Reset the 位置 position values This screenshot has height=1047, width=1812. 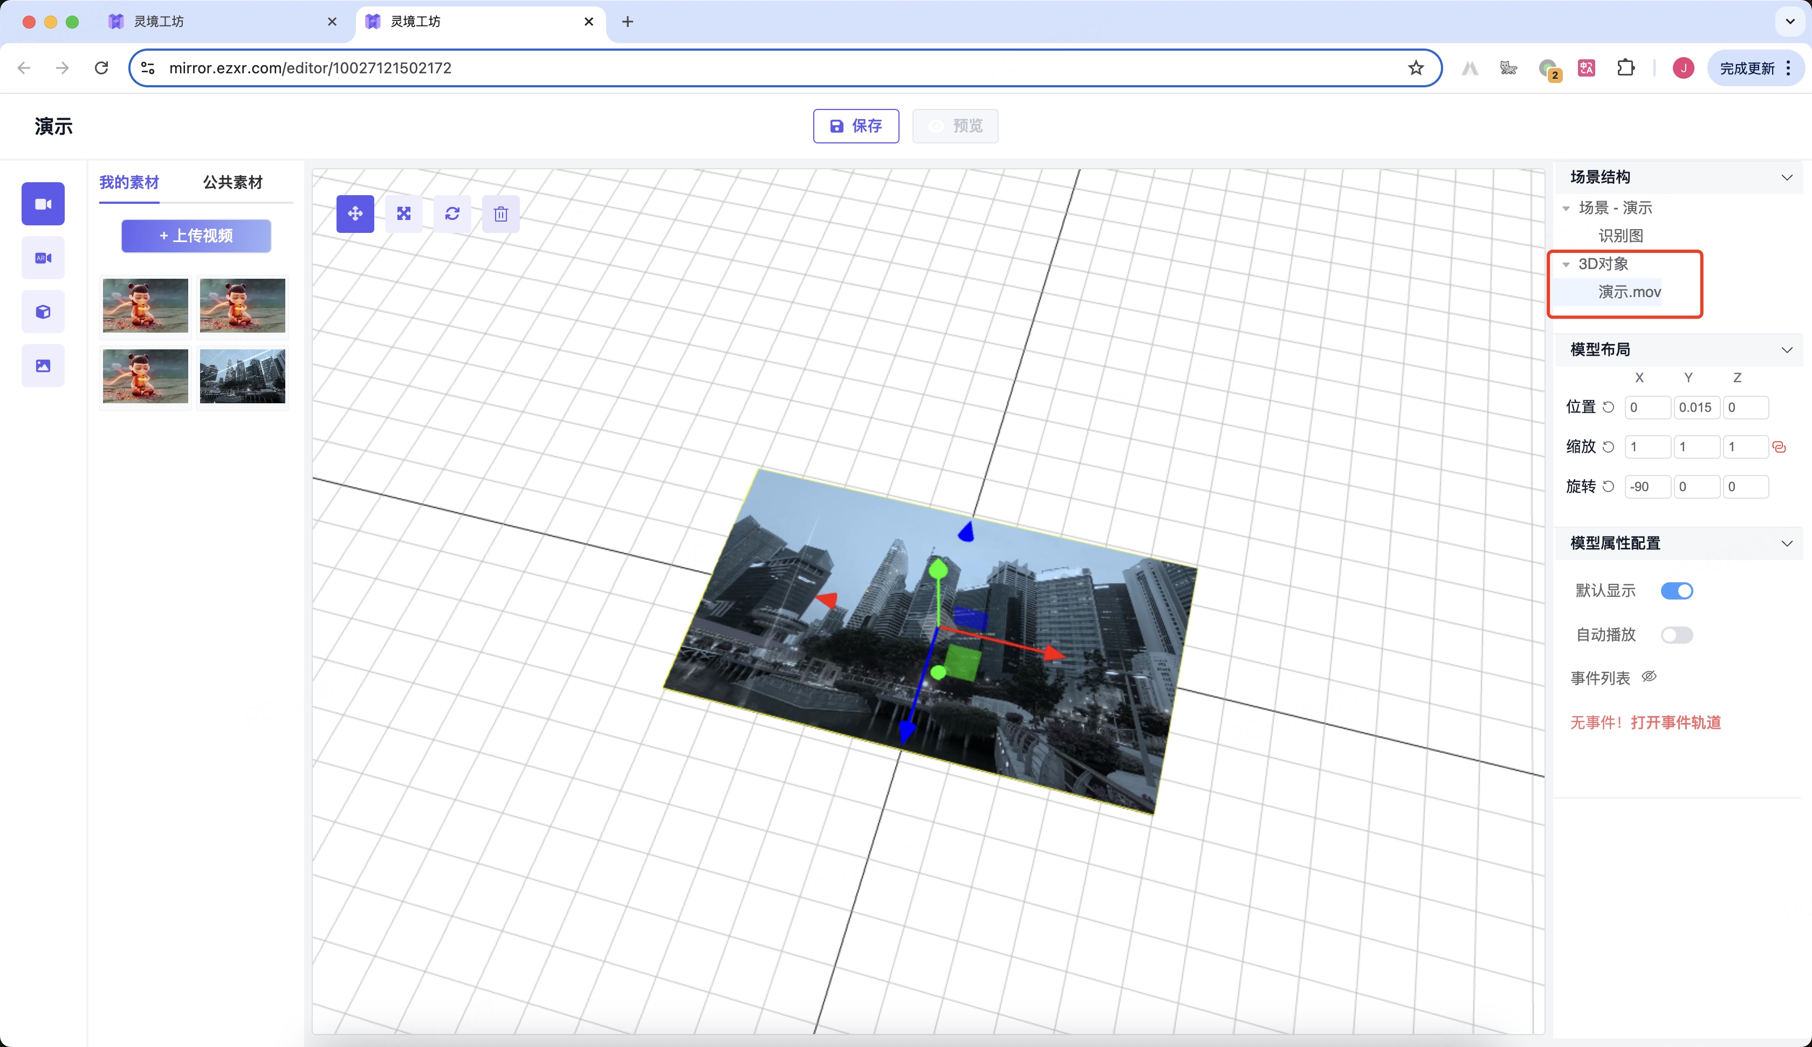[1609, 407]
